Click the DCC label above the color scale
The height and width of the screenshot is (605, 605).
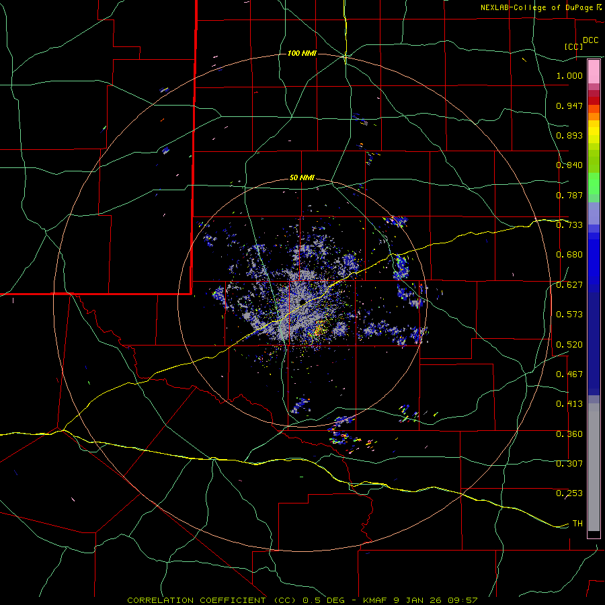point(590,40)
